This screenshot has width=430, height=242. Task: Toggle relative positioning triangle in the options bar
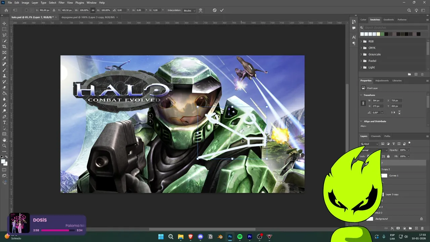(54, 10)
